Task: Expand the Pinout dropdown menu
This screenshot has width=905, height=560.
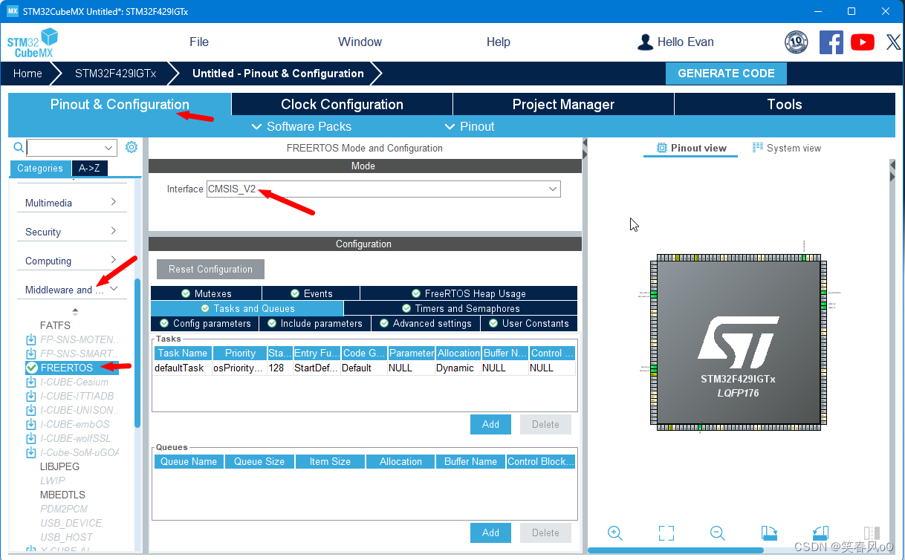Action: [470, 126]
